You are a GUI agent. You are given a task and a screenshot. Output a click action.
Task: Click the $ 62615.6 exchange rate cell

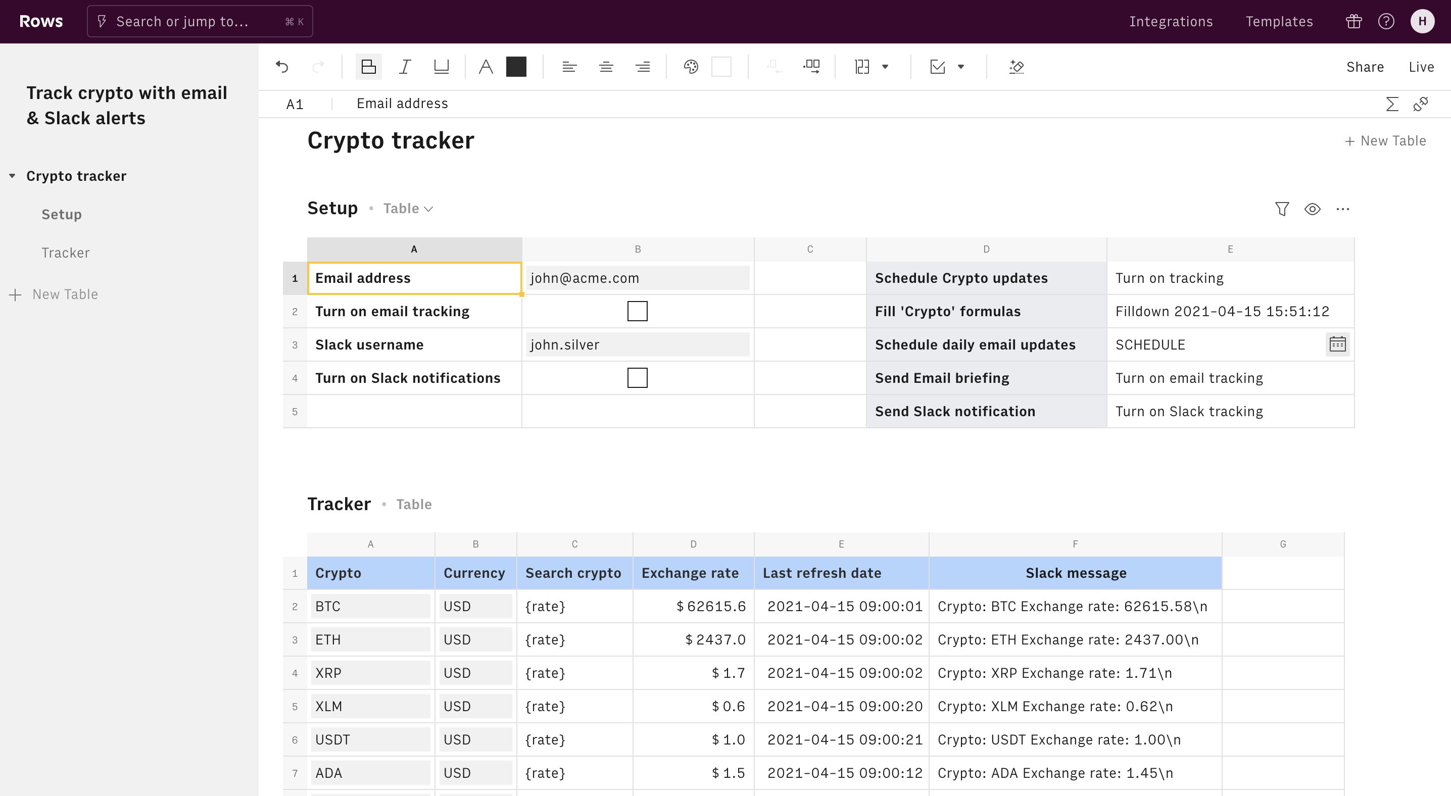click(x=693, y=606)
